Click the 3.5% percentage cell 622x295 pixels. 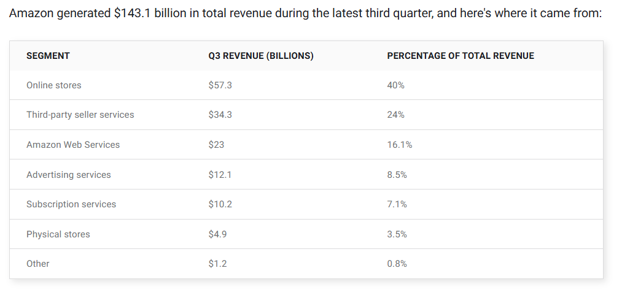(397, 234)
